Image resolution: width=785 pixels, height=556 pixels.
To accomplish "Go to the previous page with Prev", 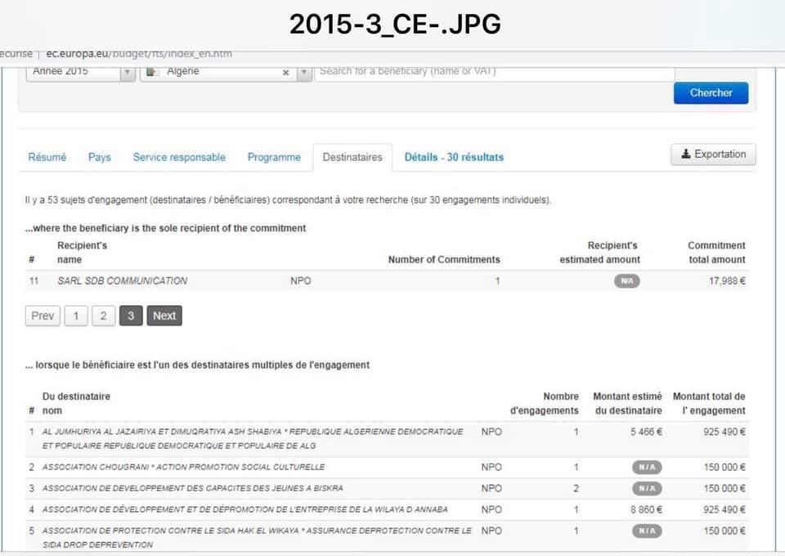I will click(43, 316).
